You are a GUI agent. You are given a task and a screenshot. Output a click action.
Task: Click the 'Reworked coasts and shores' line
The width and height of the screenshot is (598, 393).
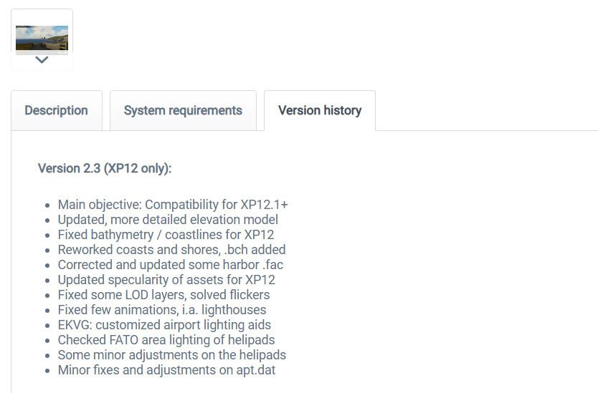(171, 249)
